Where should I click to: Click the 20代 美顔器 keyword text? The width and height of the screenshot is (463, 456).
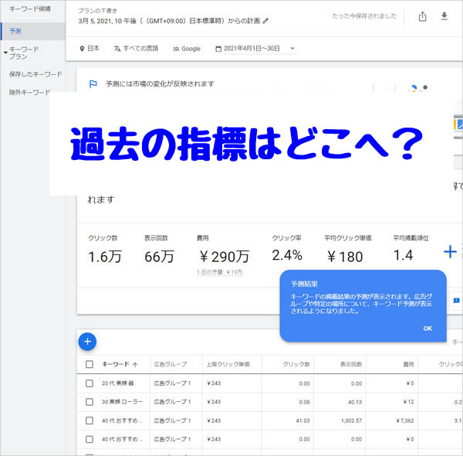click(x=117, y=383)
